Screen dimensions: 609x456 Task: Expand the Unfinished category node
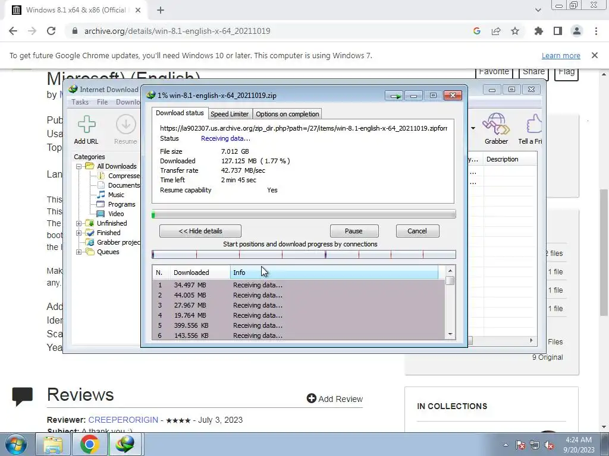[79, 223]
